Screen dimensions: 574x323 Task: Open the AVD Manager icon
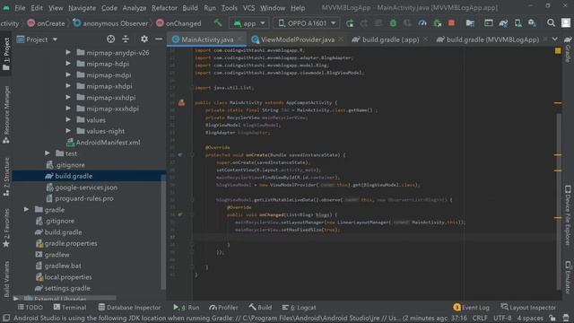pos(518,23)
